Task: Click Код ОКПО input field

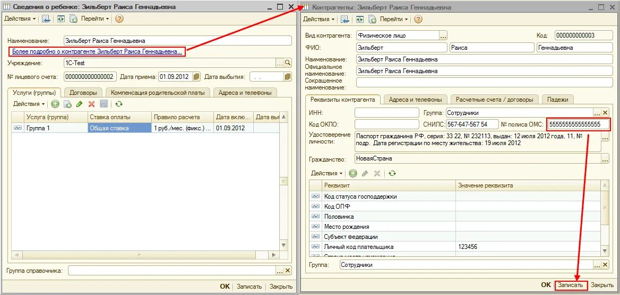Action: (x=387, y=124)
